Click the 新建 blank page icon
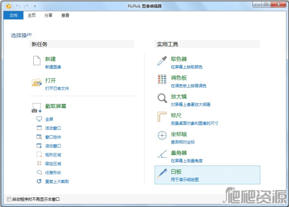This screenshot has height=207, width=289. click(37, 61)
